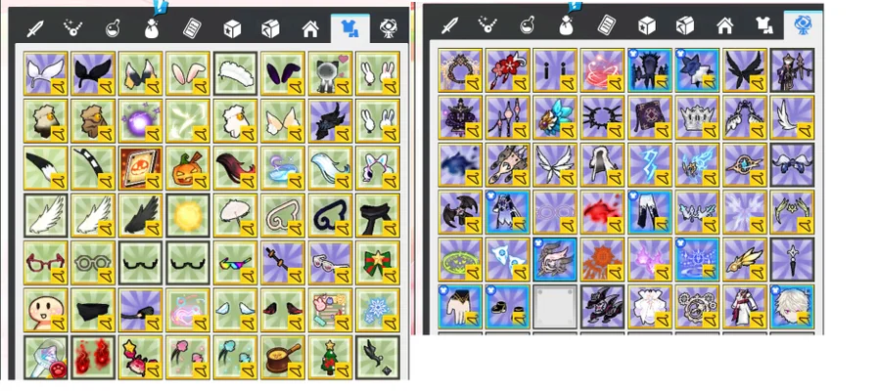Click the silver crown accessory
Image resolution: width=881 pixels, height=391 pixels.
697,117
